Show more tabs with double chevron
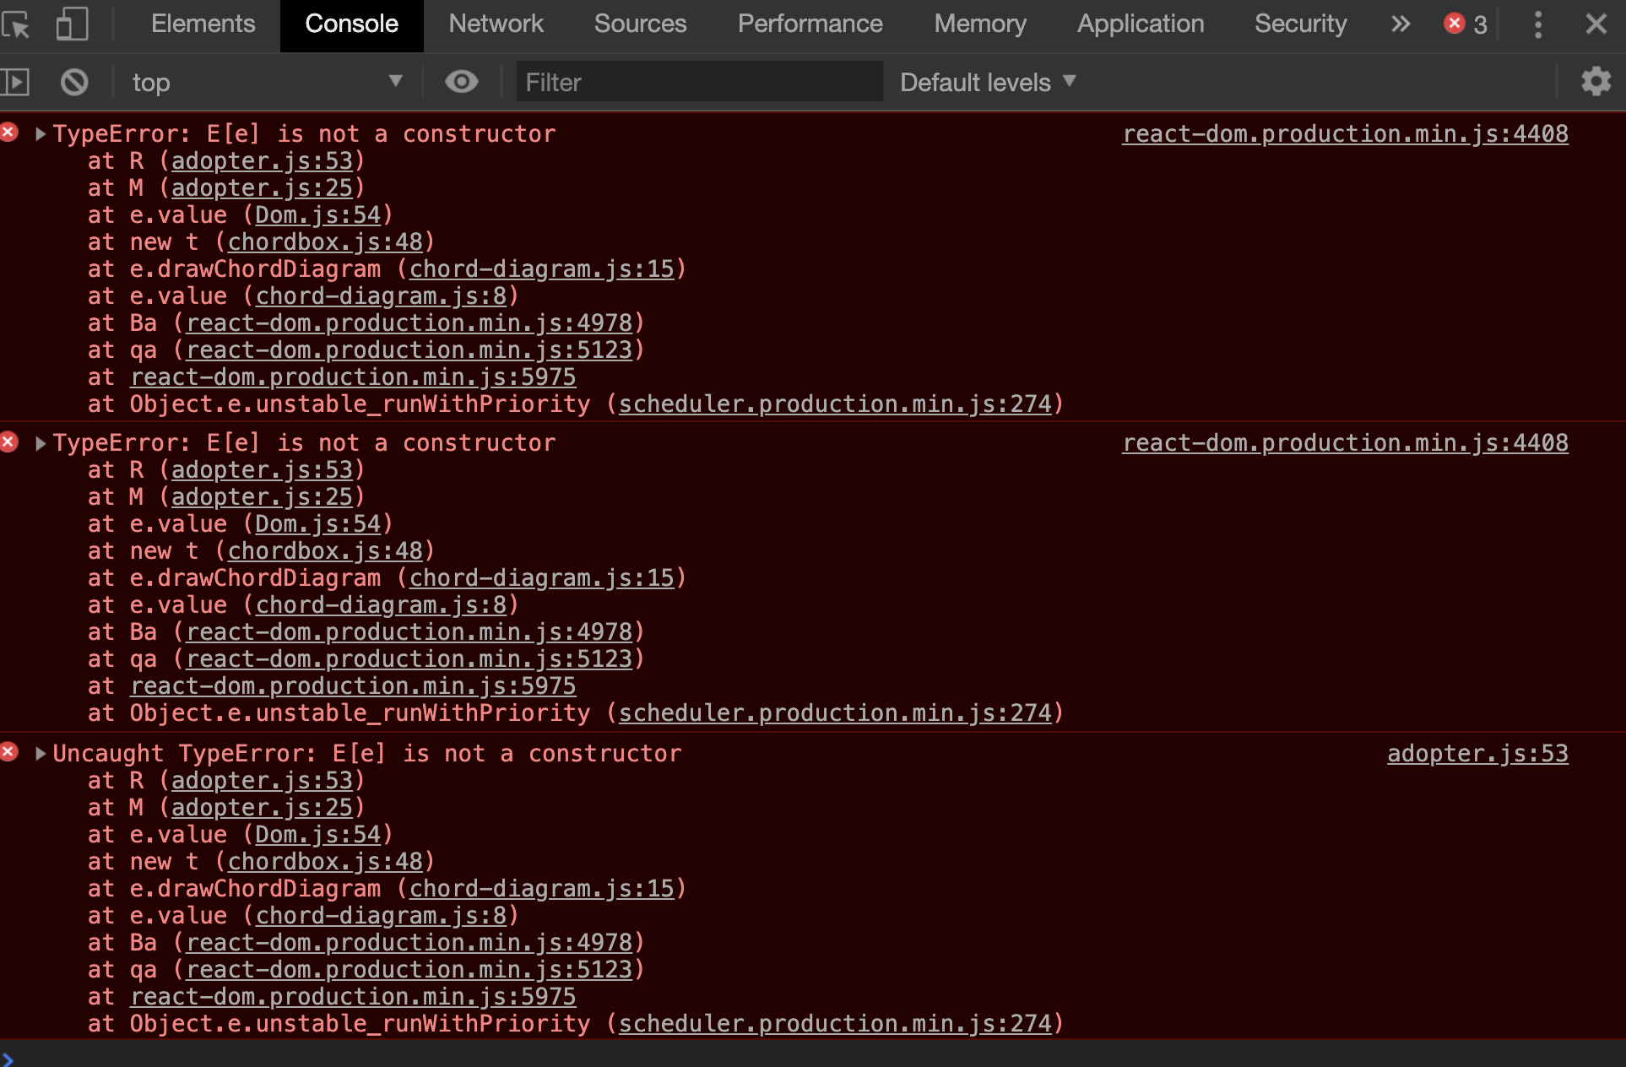The width and height of the screenshot is (1626, 1067). pos(1401,24)
